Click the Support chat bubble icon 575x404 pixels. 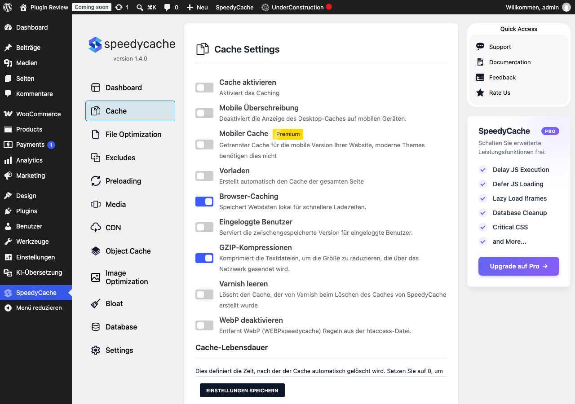(x=480, y=47)
